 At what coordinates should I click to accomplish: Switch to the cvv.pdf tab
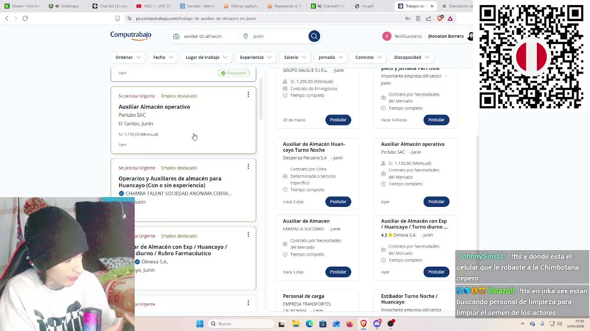(372, 6)
